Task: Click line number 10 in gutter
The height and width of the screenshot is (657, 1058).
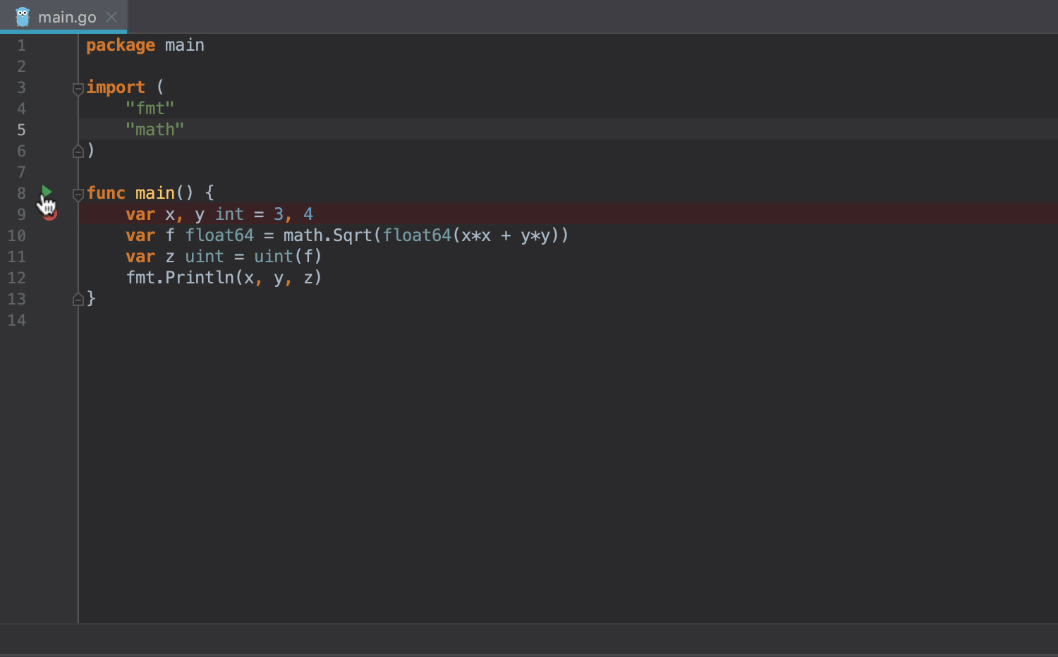Action: click(16, 235)
